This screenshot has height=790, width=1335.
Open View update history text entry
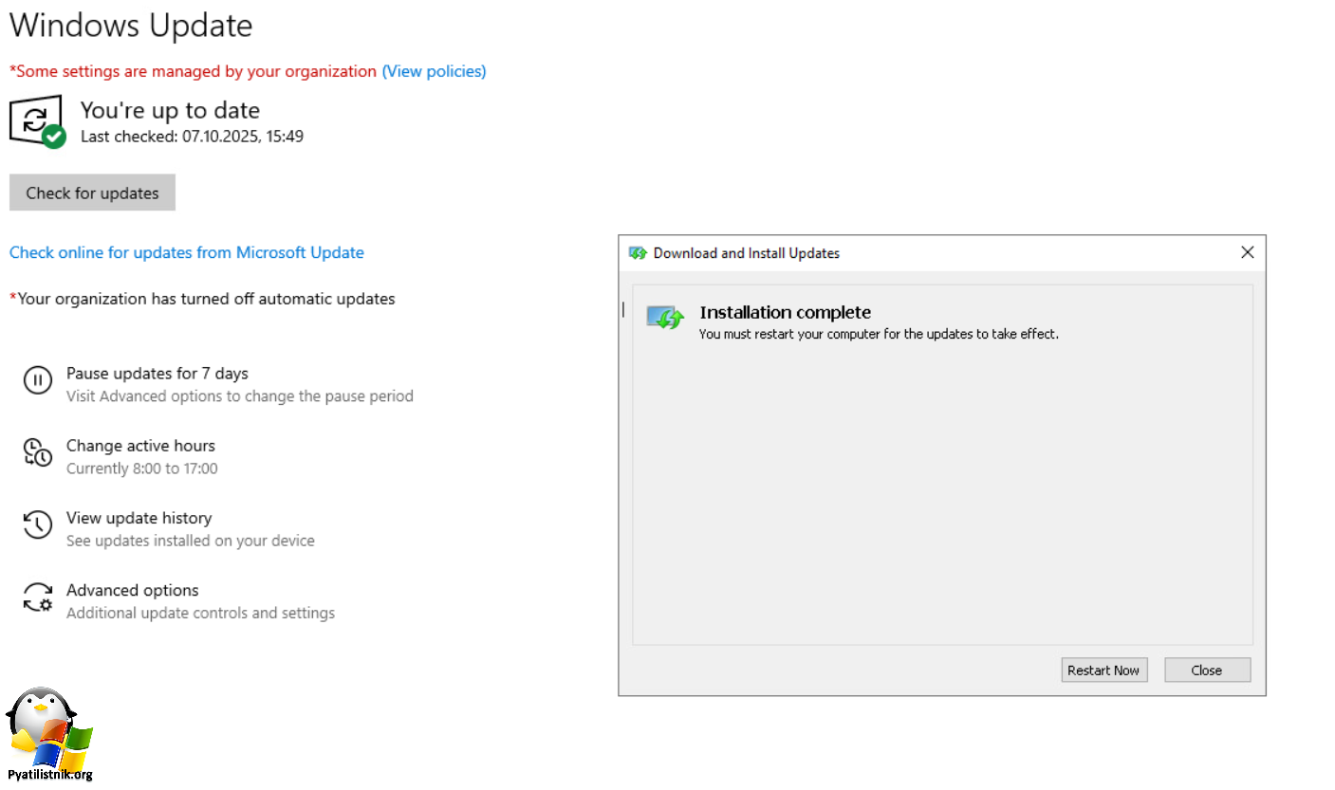click(139, 518)
